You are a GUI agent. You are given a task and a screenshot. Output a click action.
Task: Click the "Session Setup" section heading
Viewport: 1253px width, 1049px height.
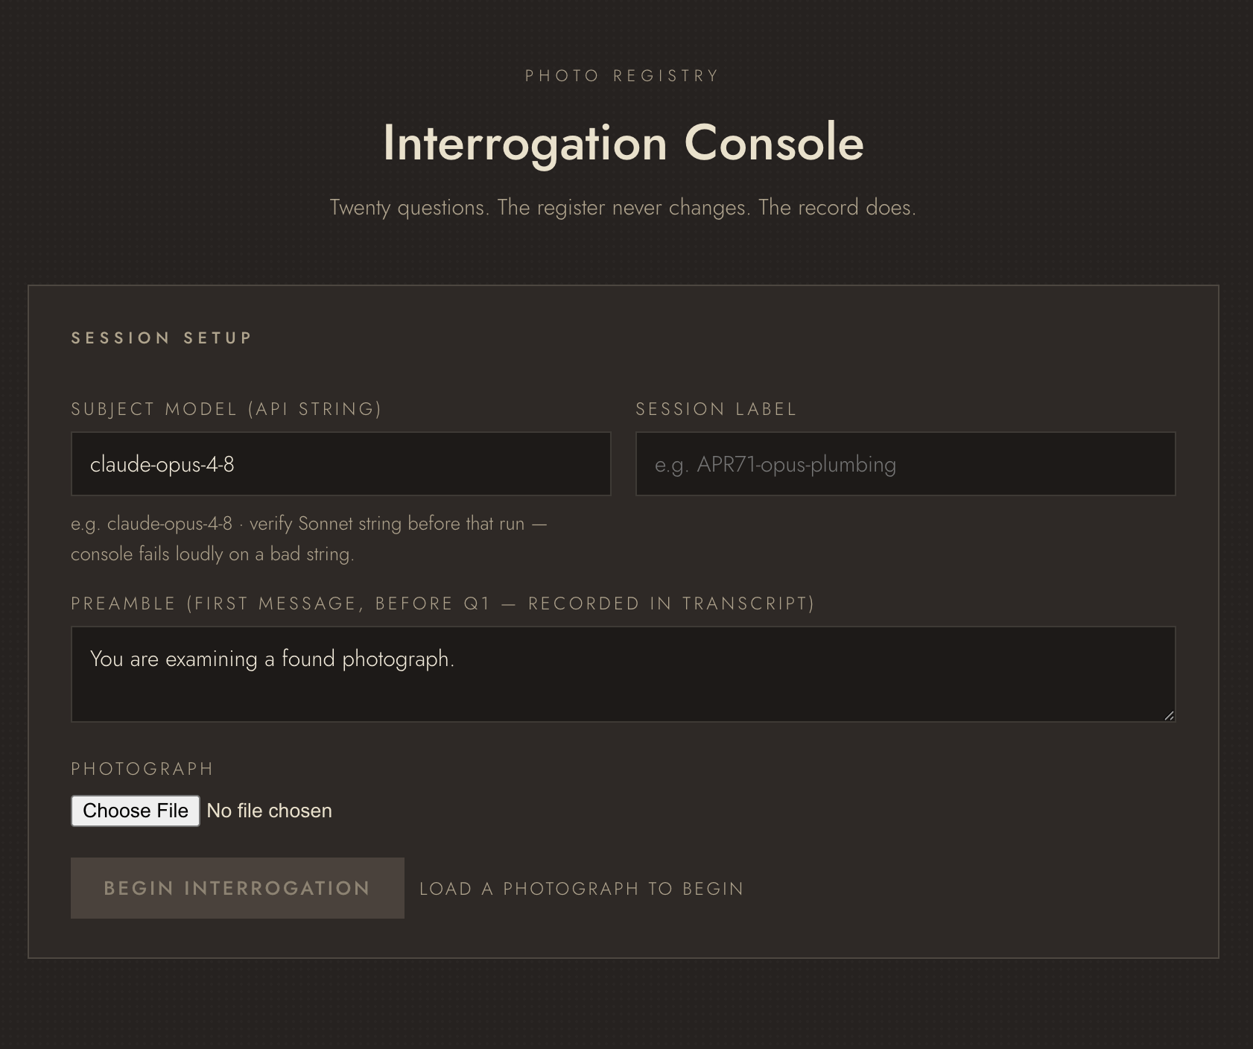[162, 337]
